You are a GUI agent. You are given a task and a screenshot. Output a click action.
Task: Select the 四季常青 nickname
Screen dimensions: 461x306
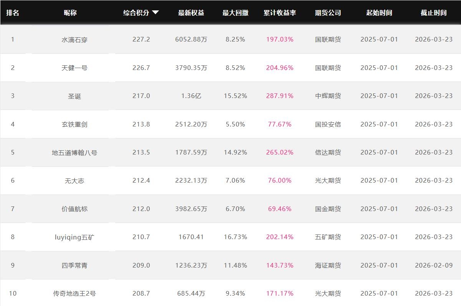pyautogui.click(x=75, y=266)
